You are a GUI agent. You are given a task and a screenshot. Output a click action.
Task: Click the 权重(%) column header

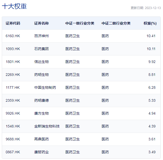pyautogui.click(x=150, y=23)
